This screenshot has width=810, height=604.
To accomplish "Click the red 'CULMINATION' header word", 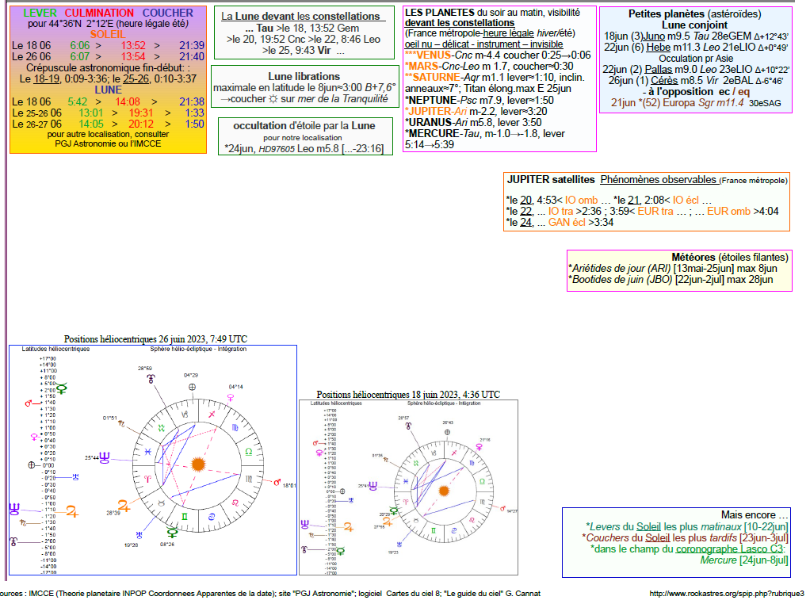I will pos(99,13).
